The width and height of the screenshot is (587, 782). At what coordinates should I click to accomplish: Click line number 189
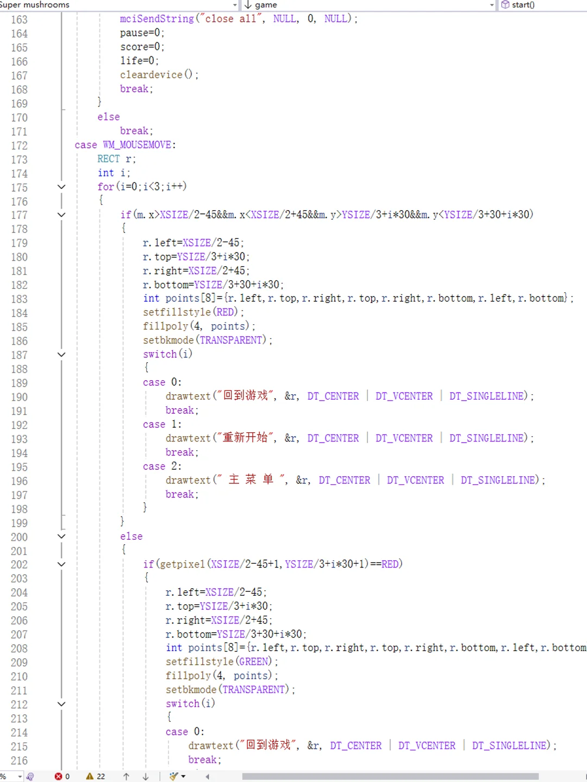[19, 383]
